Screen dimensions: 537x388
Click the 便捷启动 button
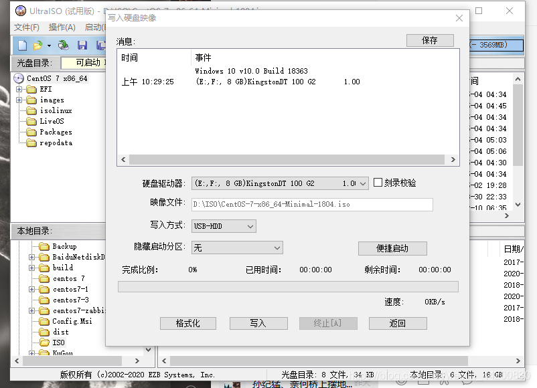[x=392, y=248]
